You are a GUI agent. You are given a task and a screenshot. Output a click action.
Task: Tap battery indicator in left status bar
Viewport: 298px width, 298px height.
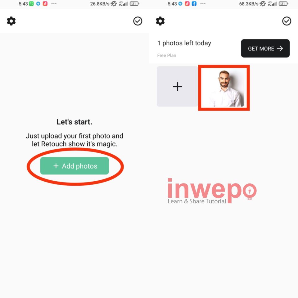(x=134, y=4)
